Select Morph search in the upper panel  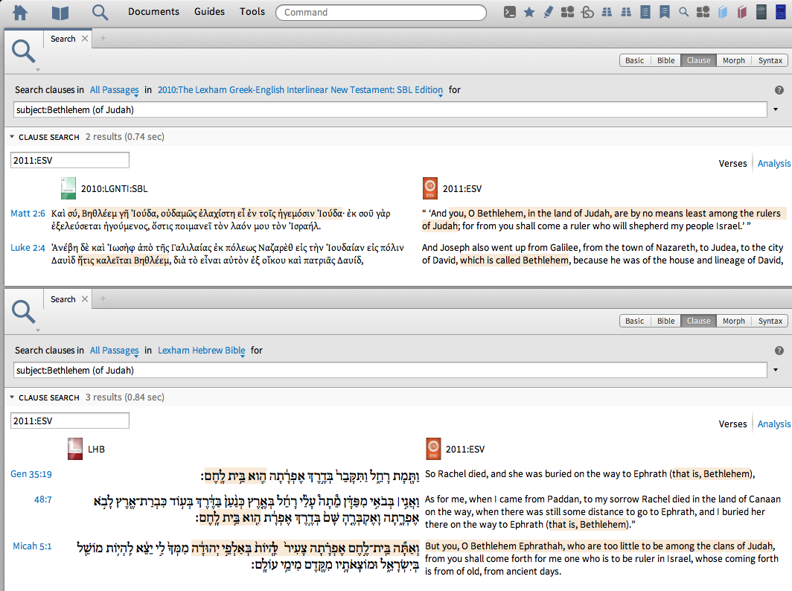click(x=733, y=60)
